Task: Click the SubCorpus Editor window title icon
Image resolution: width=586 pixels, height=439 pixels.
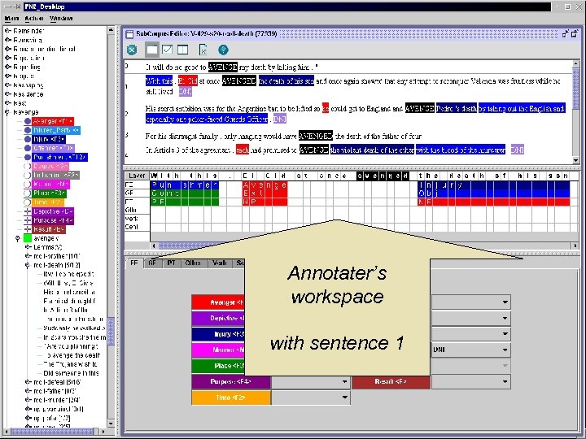Action: [129, 34]
